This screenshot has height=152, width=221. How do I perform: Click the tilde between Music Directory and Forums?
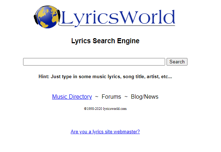tap(97, 97)
